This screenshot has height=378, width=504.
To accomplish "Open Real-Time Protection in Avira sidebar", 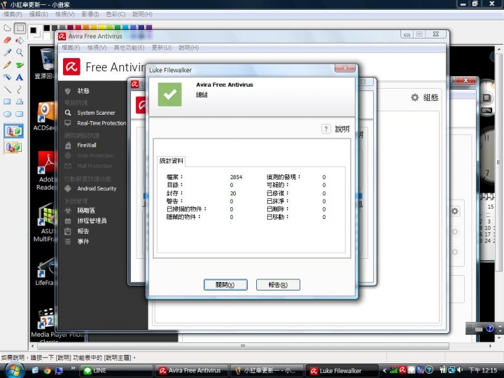I will (101, 123).
